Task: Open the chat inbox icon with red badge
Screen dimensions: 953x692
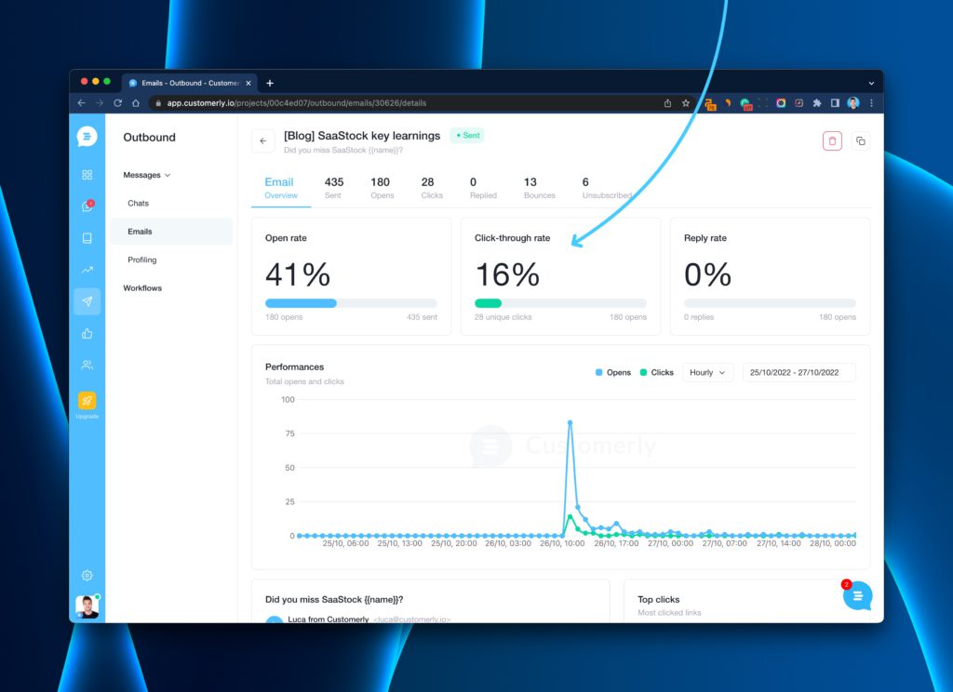Action: coord(87,206)
